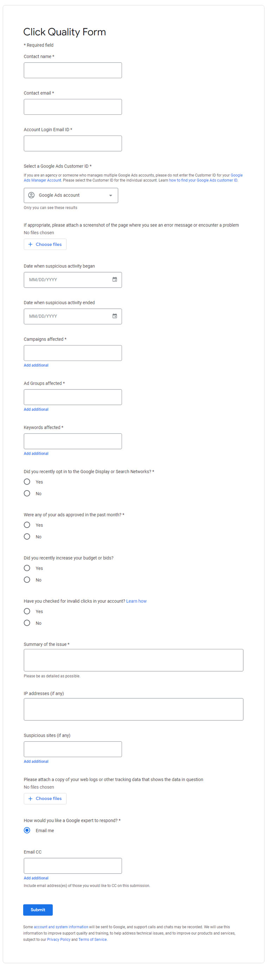
Task: Click the account avatar icon in Ads selector
Action: pos(32,195)
